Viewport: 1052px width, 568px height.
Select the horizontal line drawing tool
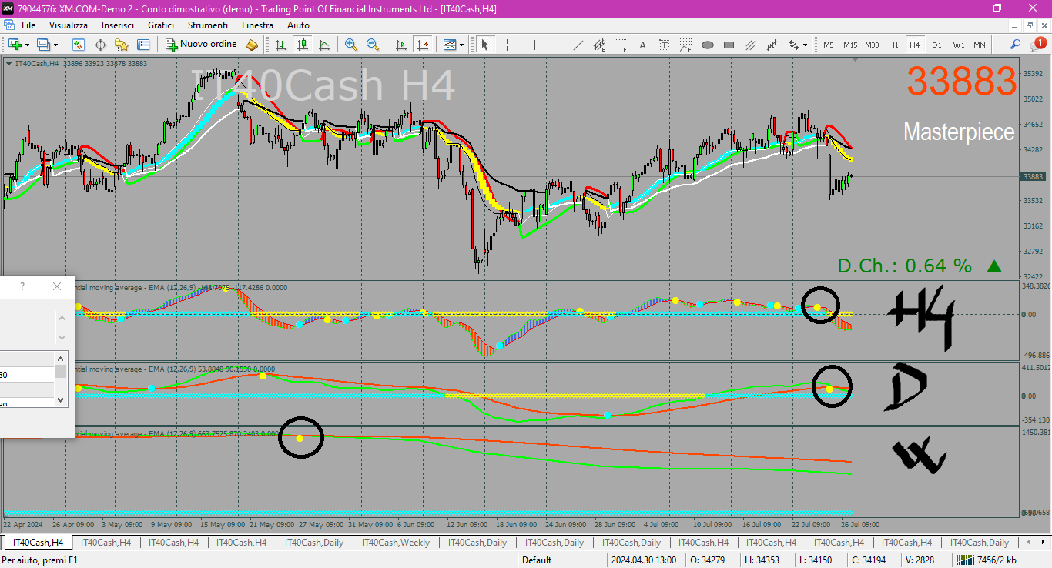(x=556, y=45)
